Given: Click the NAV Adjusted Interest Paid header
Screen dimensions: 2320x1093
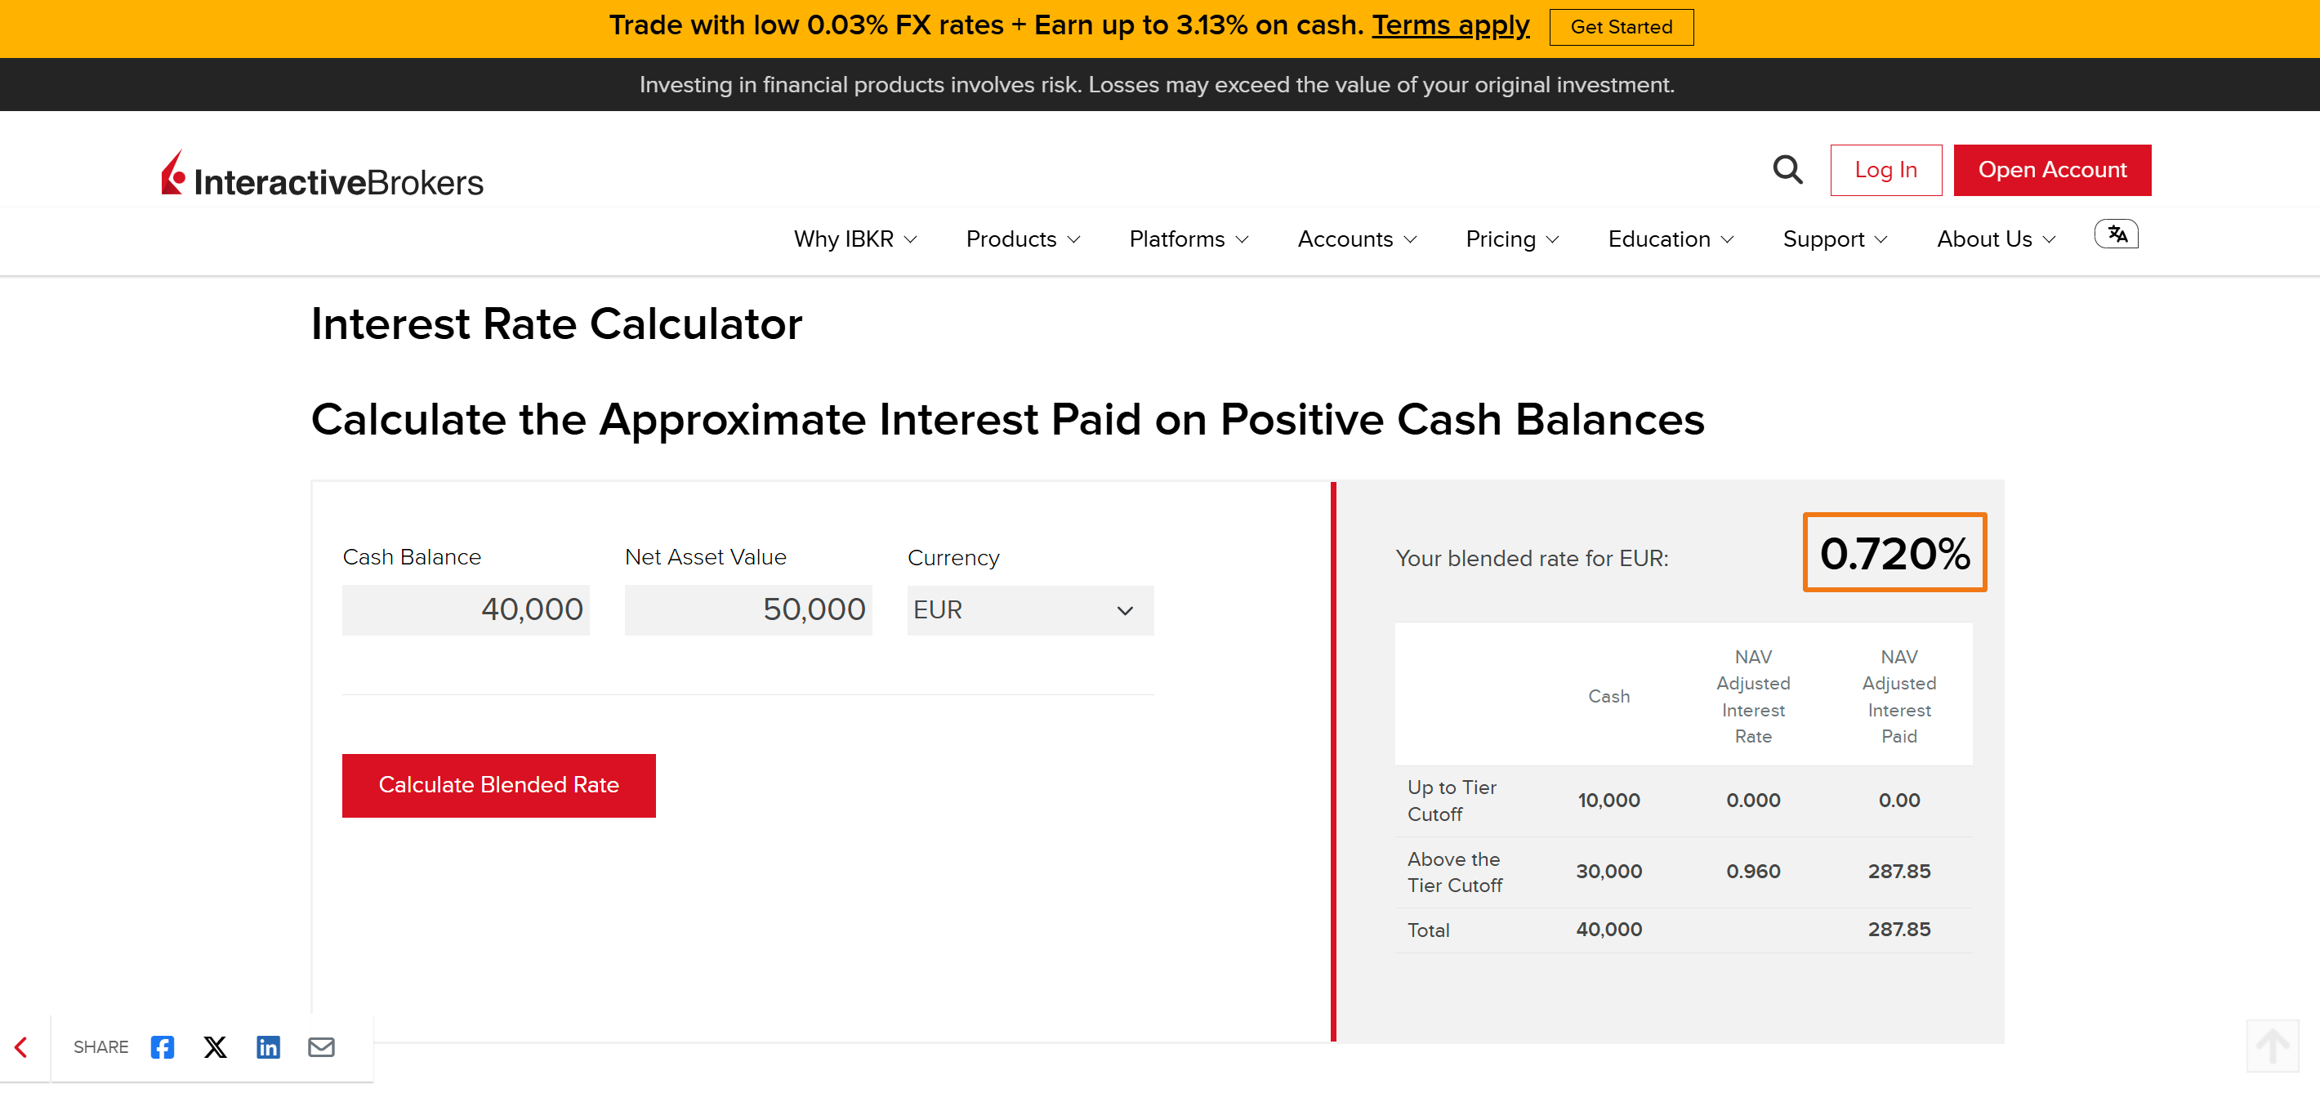Looking at the screenshot, I should tap(1898, 697).
